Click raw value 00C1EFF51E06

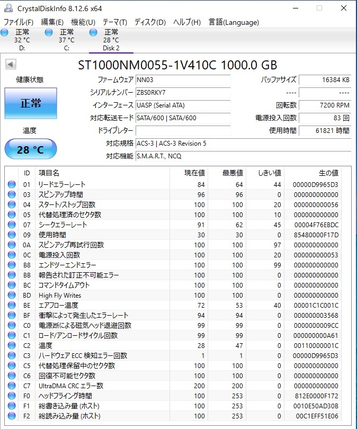pyautogui.click(x=317, y=416)
